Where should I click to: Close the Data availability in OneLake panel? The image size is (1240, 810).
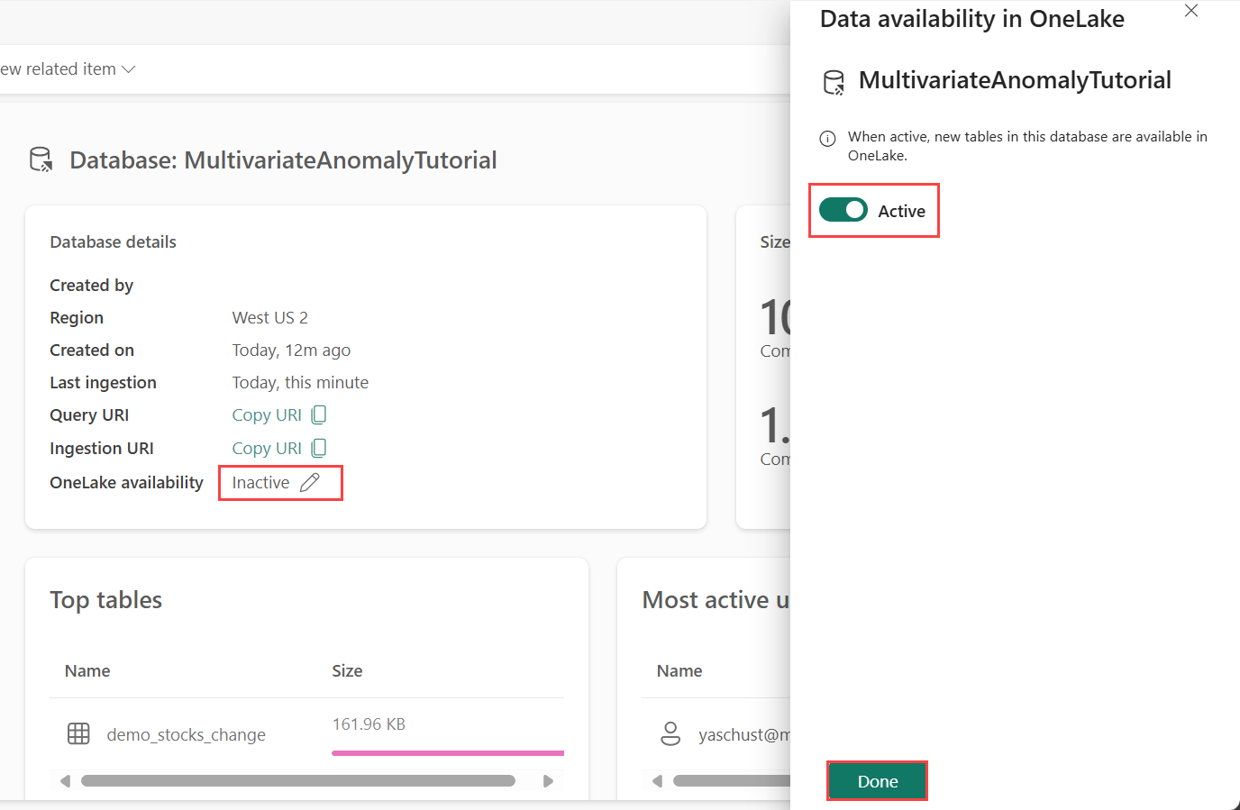point(1191,11)
